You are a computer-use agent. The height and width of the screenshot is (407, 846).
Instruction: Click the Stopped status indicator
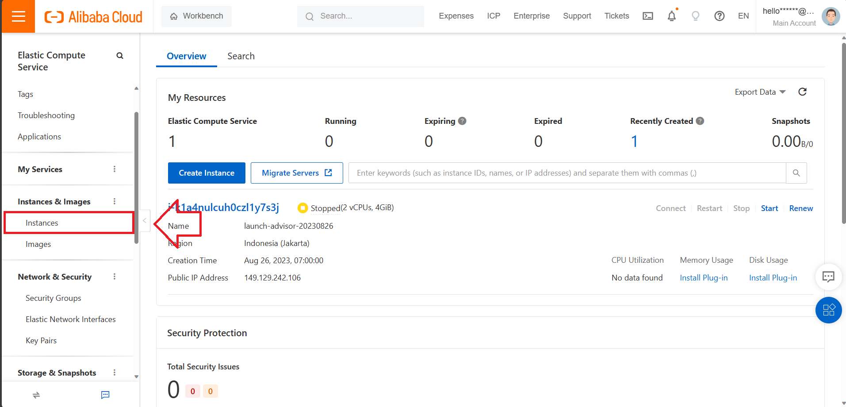[x=319, y=207]
